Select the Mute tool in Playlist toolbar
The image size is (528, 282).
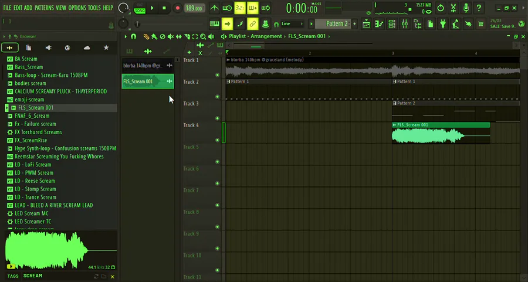171,37
